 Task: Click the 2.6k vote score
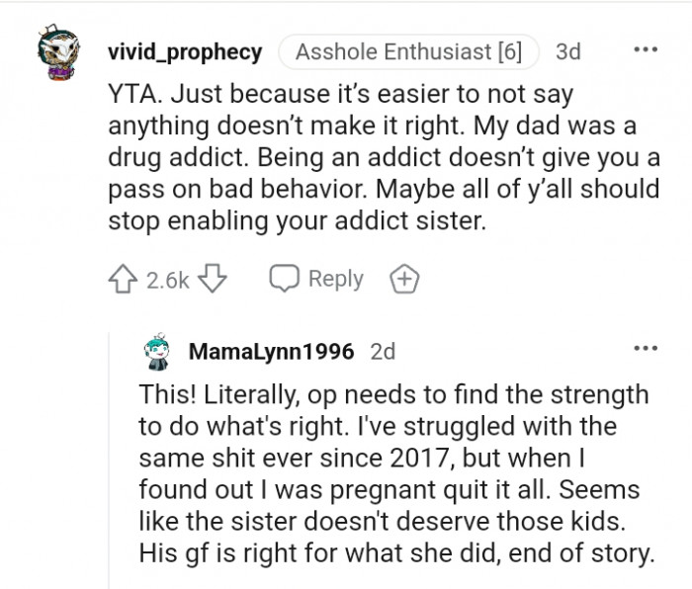coord(168,281)
